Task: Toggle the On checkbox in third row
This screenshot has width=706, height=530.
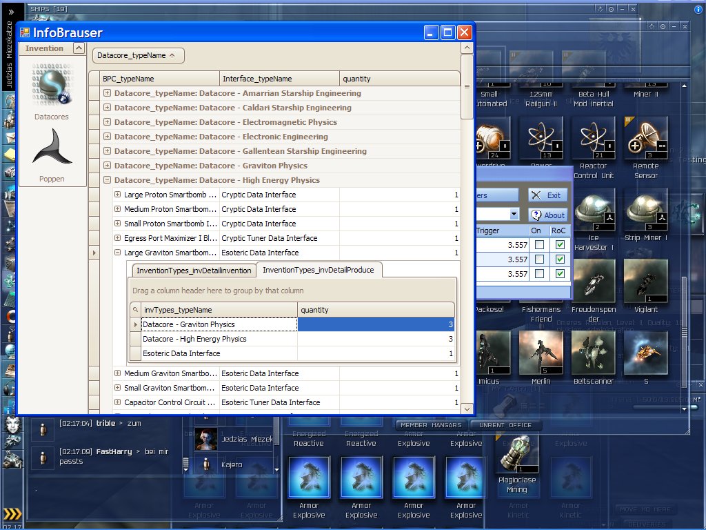Action: point(539,273)
